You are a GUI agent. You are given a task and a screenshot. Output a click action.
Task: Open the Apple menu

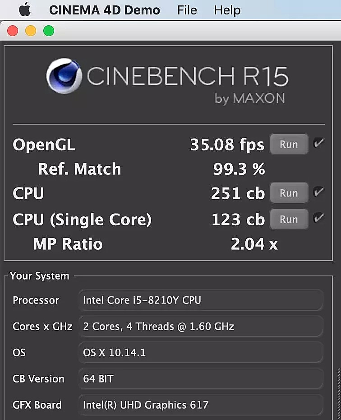click(x=24, y=10)
